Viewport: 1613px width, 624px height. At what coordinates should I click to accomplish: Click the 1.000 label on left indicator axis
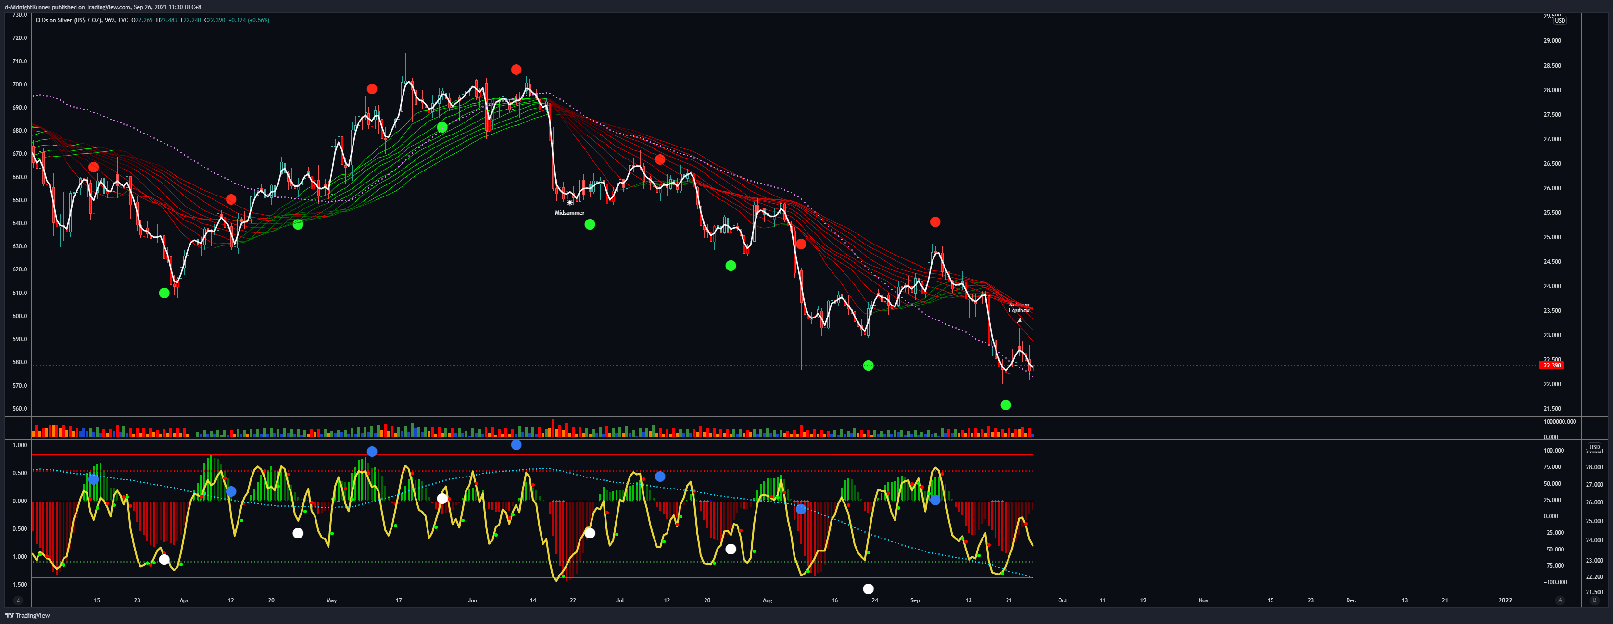click(20, 445)
